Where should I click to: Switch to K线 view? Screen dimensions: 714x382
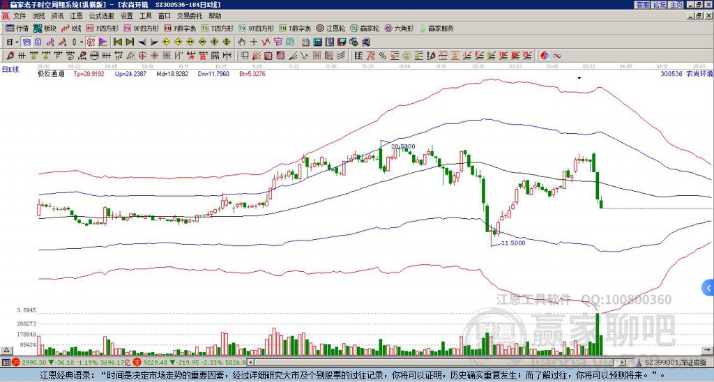[71, 28]
